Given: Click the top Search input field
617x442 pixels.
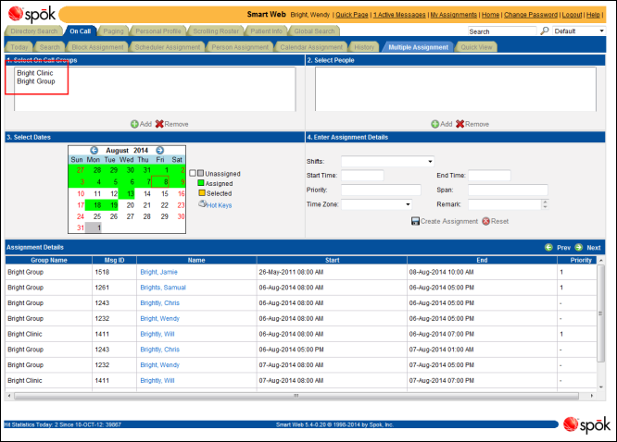Looking at the screenshot, I should point(502,31).
